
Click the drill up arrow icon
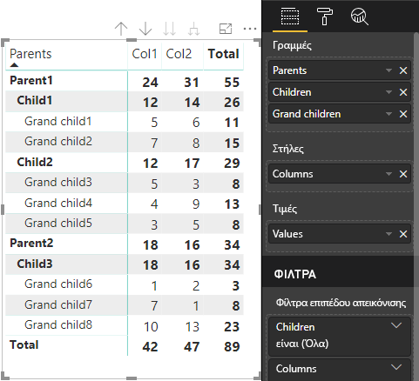121,29
